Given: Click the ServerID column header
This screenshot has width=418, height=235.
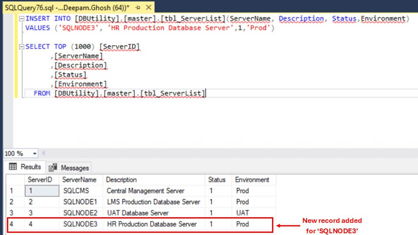Looking at the screenshot, I should coord(41,180).
